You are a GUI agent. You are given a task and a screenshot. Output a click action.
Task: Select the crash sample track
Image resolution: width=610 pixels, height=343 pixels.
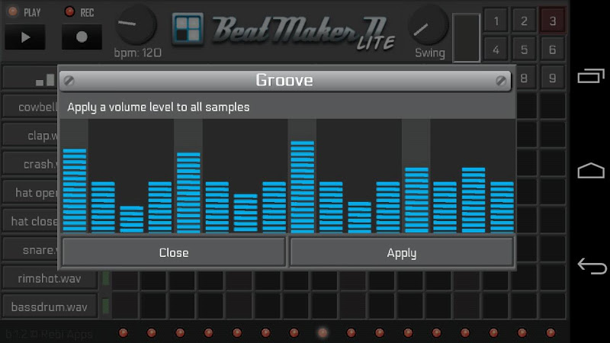pyautogui.click(x=30, y=164)
